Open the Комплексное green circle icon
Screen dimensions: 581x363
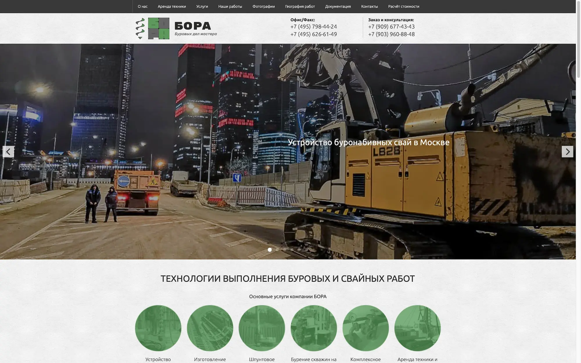(365, 328)
